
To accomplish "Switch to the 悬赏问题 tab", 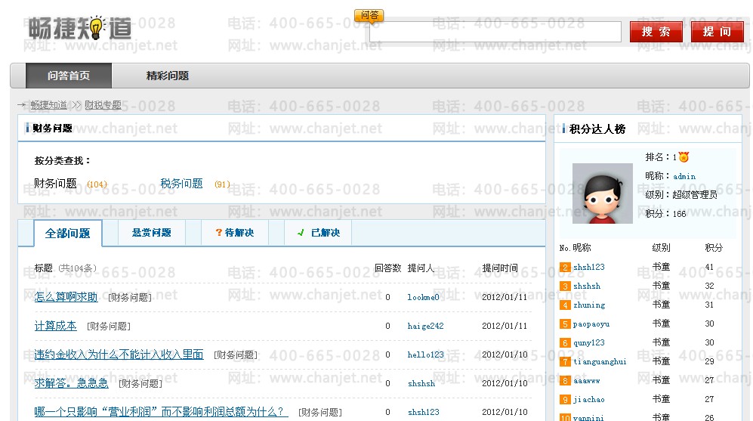I will click(x=152, y=233).
